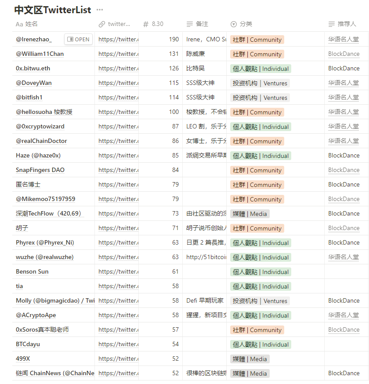Open the @hellosuoha 梭教授 entry
Image resolution: width=369 pixels, height=384 pixels.
[44, 112]
